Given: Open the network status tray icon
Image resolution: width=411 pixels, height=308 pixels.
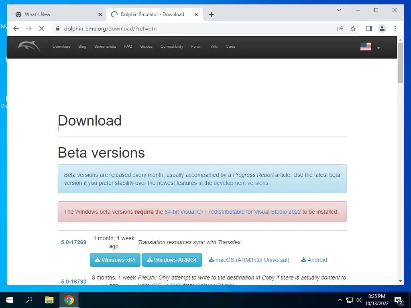Looking at the screenshot, I should coord(350,300).
